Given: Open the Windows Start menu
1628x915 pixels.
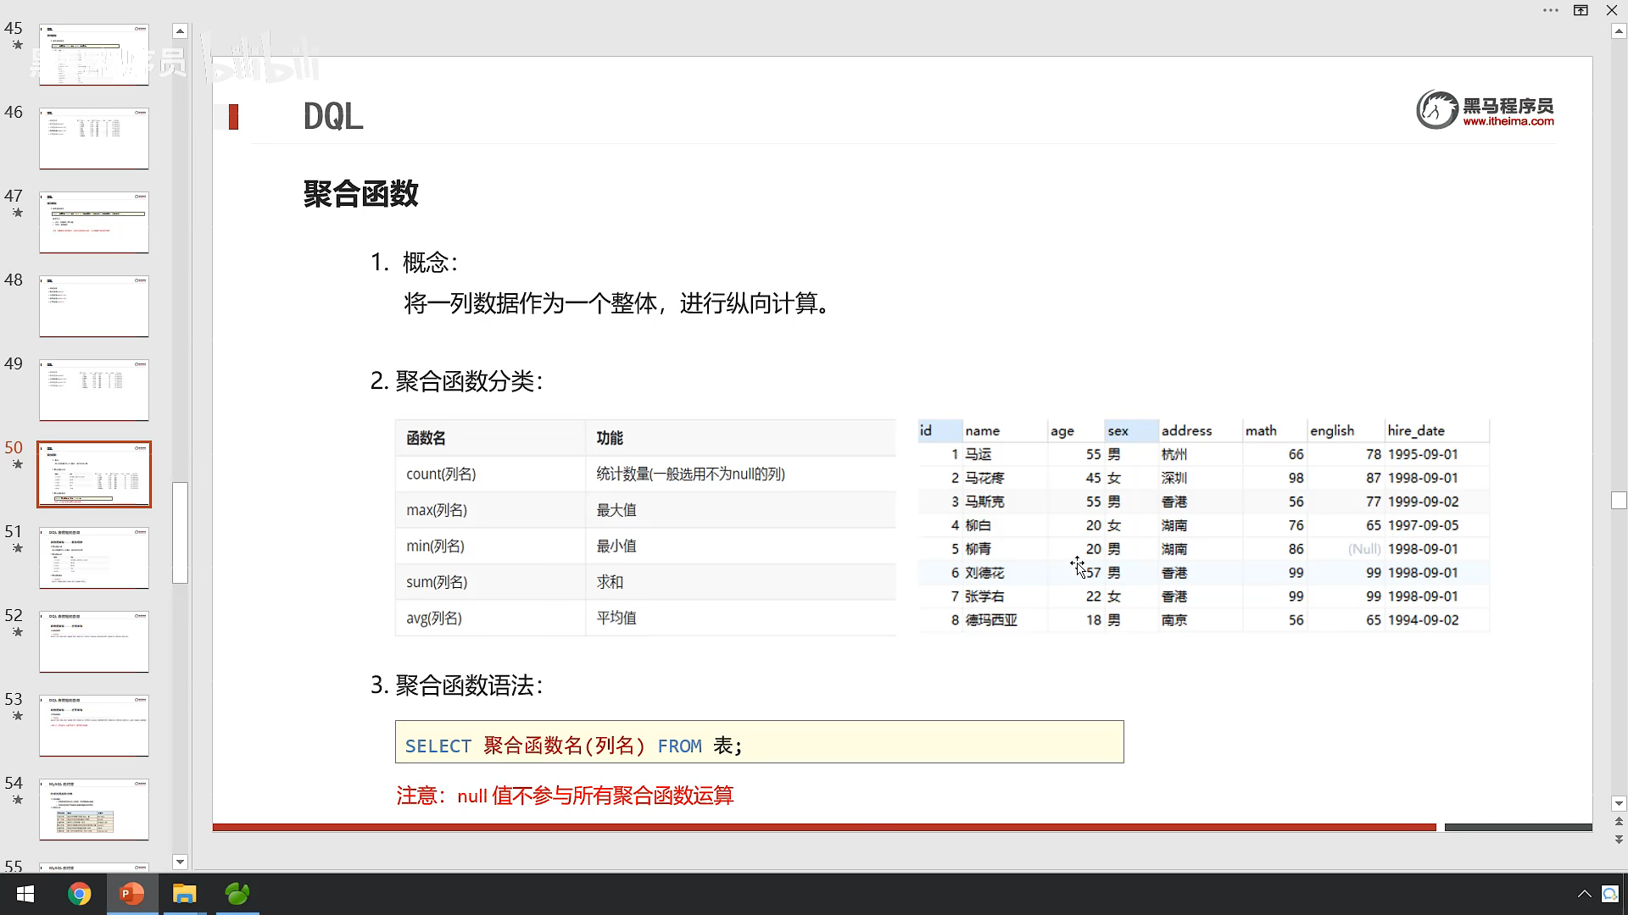Looking at the screenshot, I should [25, 894].
